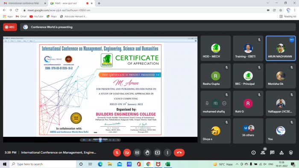This screenshot has height=168, width=299.
Task: Leave the call with red hang-up button
Action: coord(179,153)
